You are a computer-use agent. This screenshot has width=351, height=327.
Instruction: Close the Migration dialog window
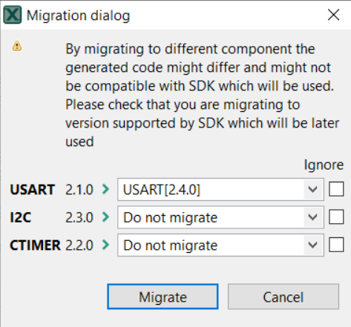click(x=333, y=15)
